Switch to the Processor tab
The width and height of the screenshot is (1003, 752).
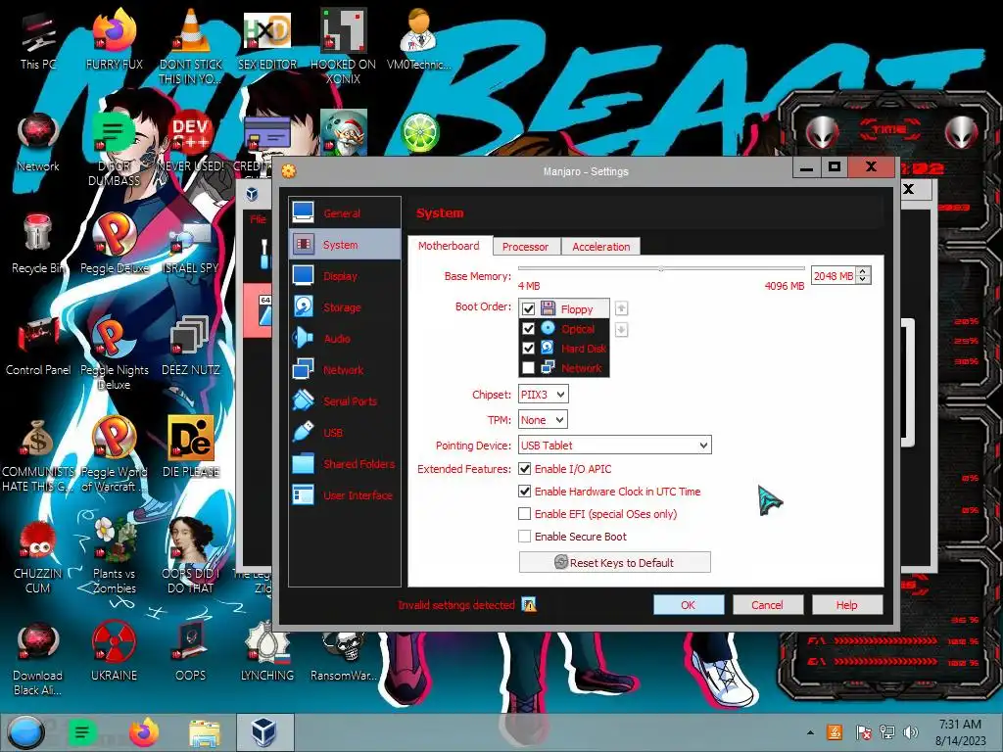pos(526,247)
